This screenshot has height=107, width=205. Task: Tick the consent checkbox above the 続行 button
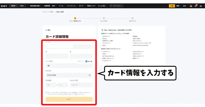coord(46,92)
